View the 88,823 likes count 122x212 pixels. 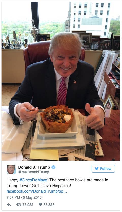[x=49, y=205]
